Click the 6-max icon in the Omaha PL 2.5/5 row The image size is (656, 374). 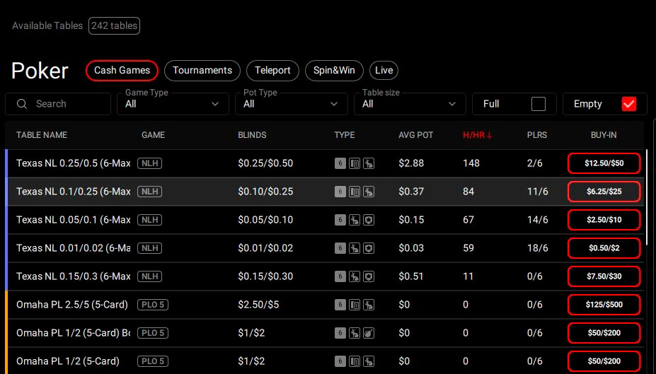pos(340,305)
